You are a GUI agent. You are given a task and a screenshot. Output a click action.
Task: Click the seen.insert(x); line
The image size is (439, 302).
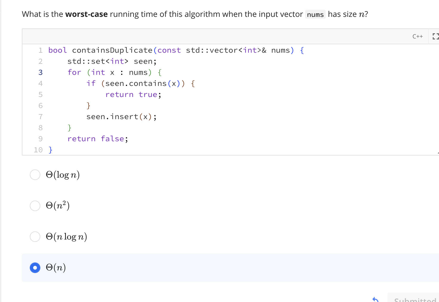point(121,117)
